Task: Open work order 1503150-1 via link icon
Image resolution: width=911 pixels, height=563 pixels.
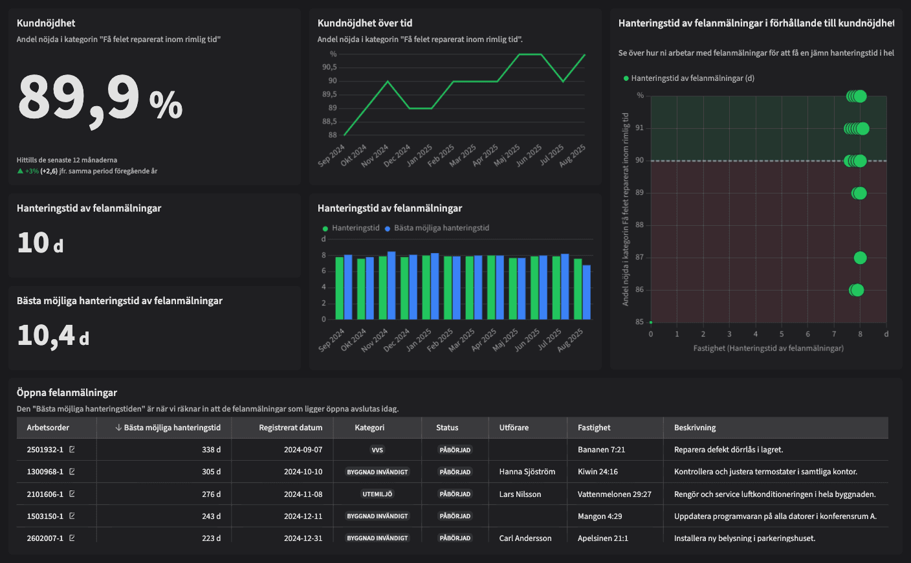Action: point(72,516)
